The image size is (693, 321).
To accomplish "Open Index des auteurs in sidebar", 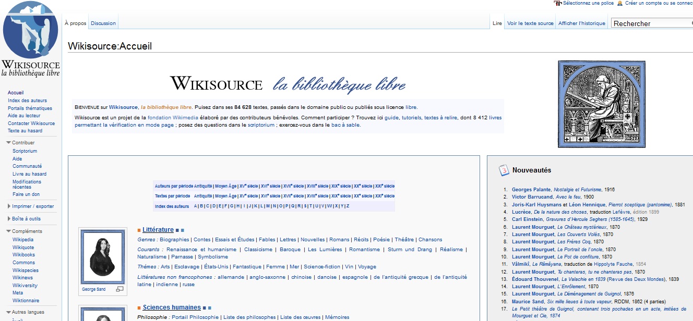I will pyautogui.click(x=27, y=101).
